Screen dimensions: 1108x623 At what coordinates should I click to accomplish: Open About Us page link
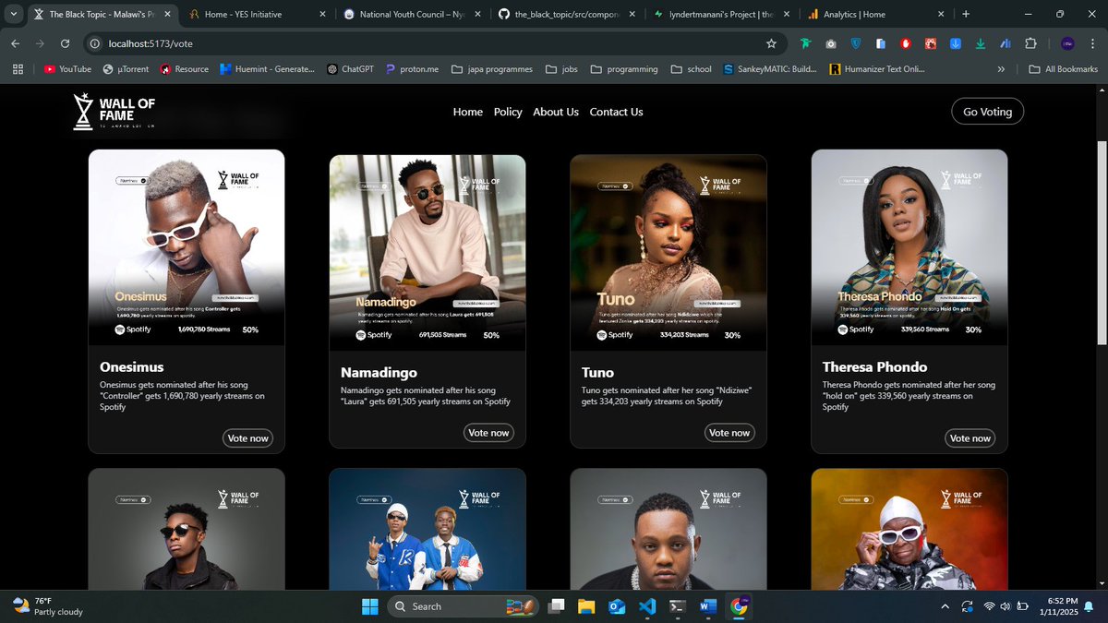point(556,112)
